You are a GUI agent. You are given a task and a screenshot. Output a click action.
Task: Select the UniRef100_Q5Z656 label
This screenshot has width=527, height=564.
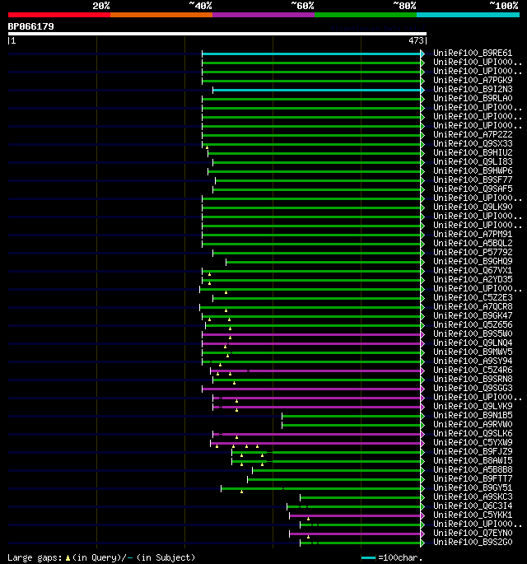[x=473, y=324]
